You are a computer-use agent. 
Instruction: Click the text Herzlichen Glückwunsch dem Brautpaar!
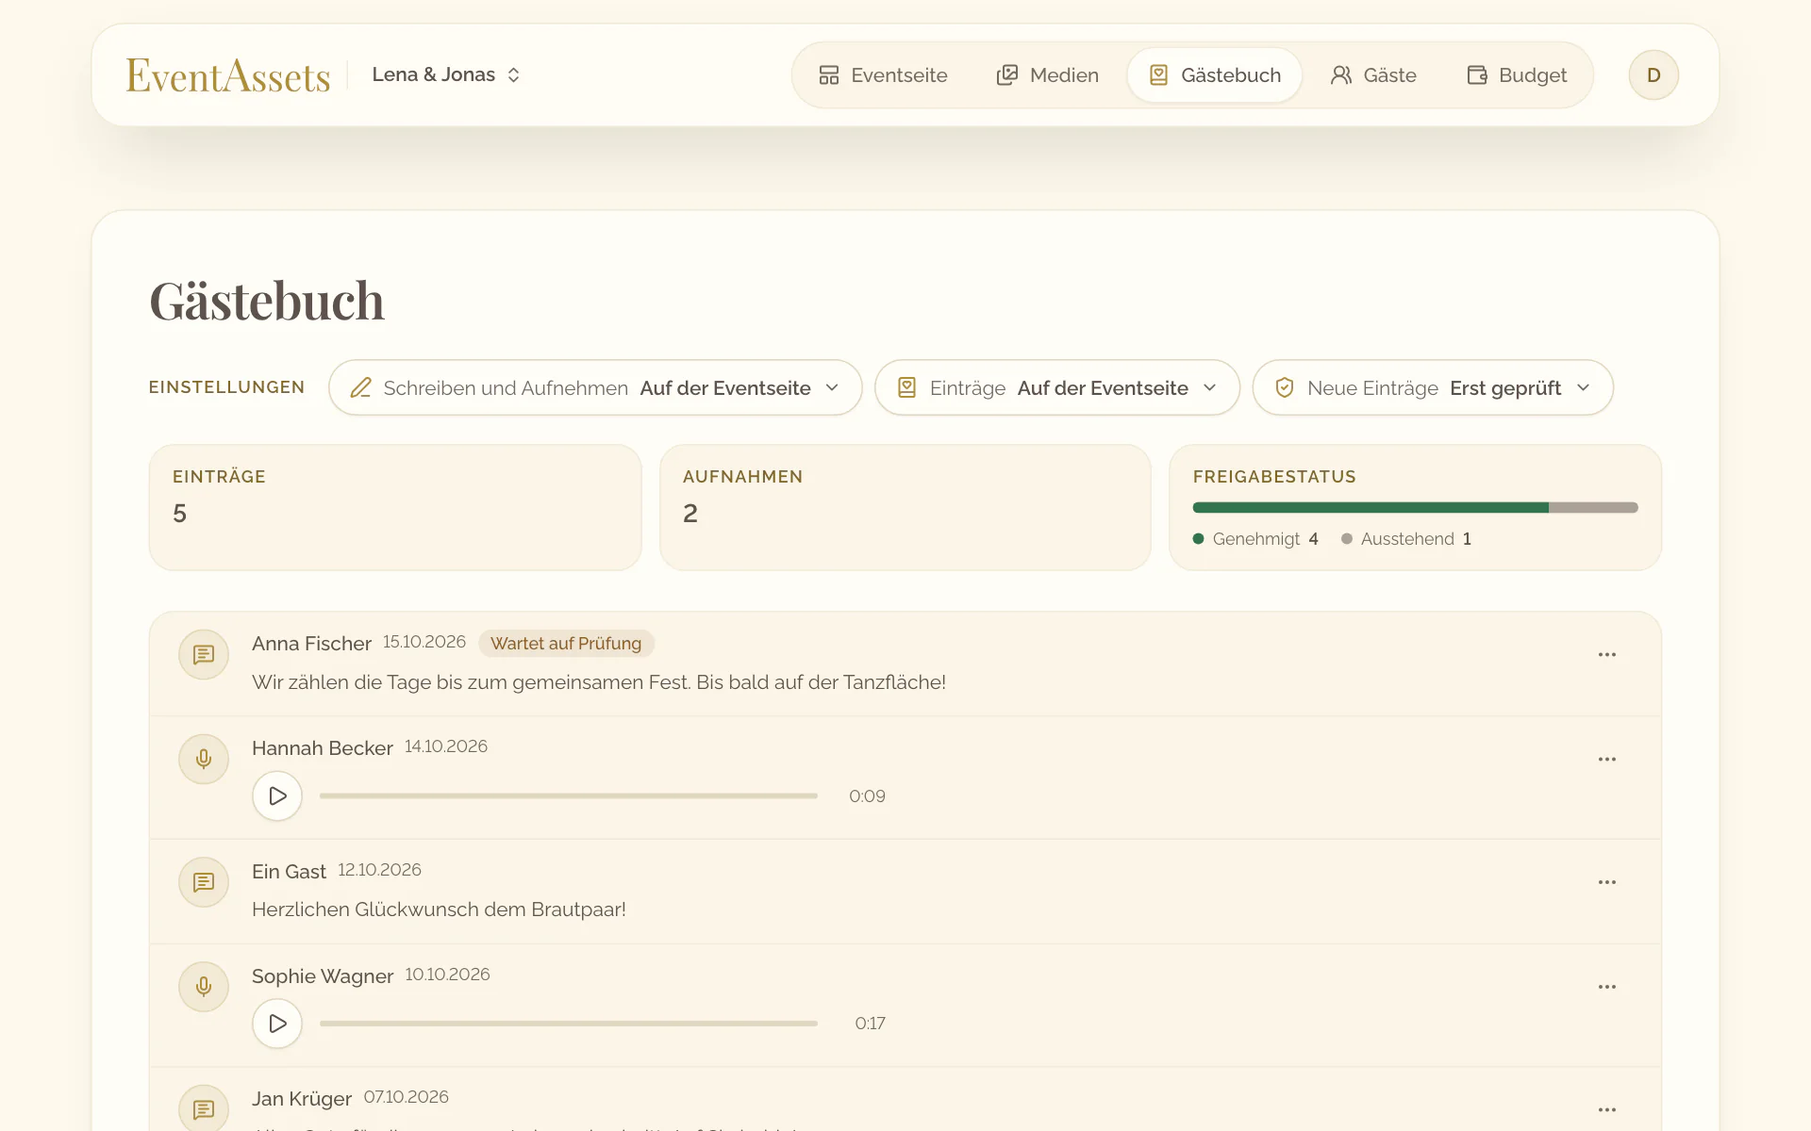click(439, 910)
